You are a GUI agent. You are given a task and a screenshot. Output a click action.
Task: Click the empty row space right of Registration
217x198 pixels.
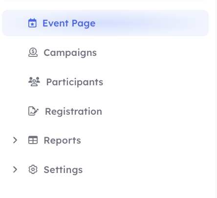coord(155,111)
